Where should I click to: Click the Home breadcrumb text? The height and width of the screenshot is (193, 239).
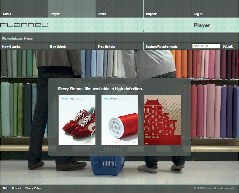pos(28,39)
